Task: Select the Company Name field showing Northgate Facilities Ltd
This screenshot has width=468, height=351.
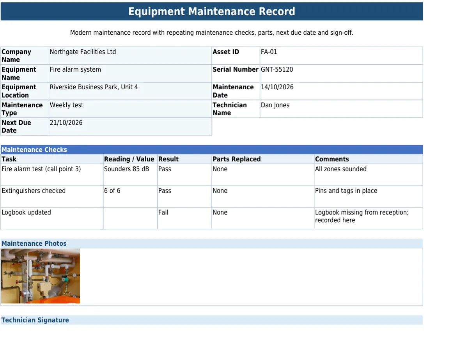Action: coord(130,56)
